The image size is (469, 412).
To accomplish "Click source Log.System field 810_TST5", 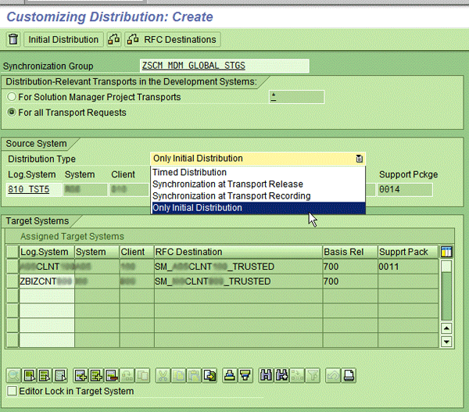I will pos(34,190).
